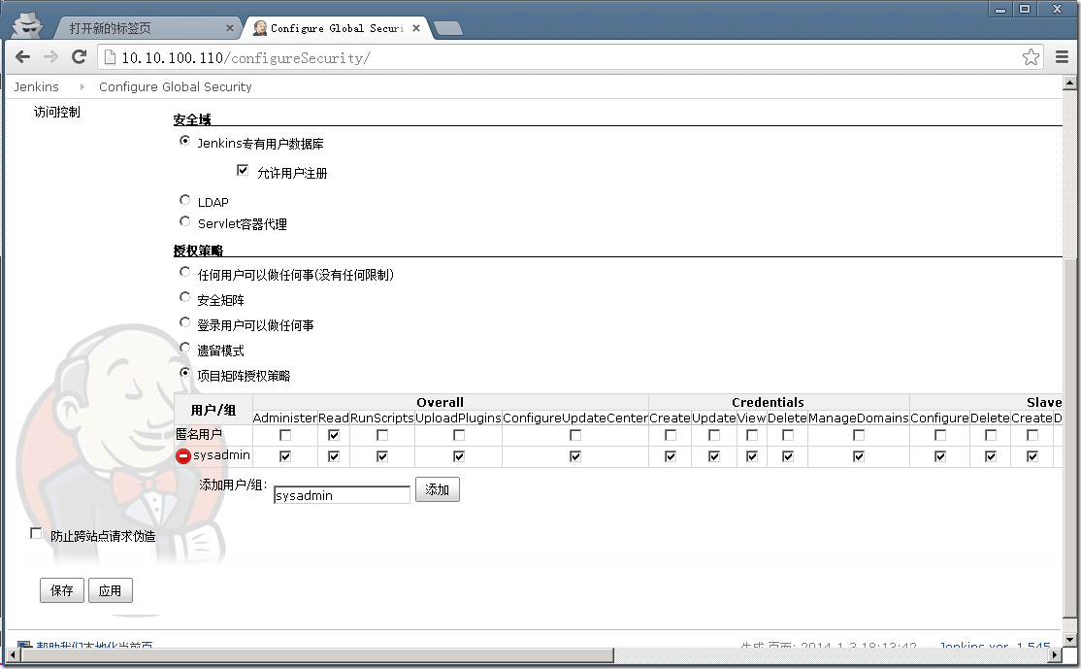Click the 保存 button
The width and height of the screenshot is (1081, 669).
pos(61,590)
